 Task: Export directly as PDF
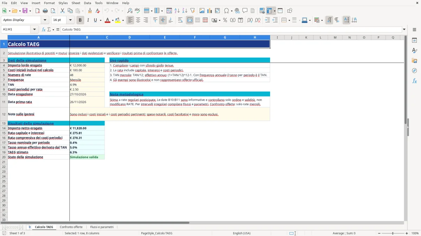coord(38,11)
